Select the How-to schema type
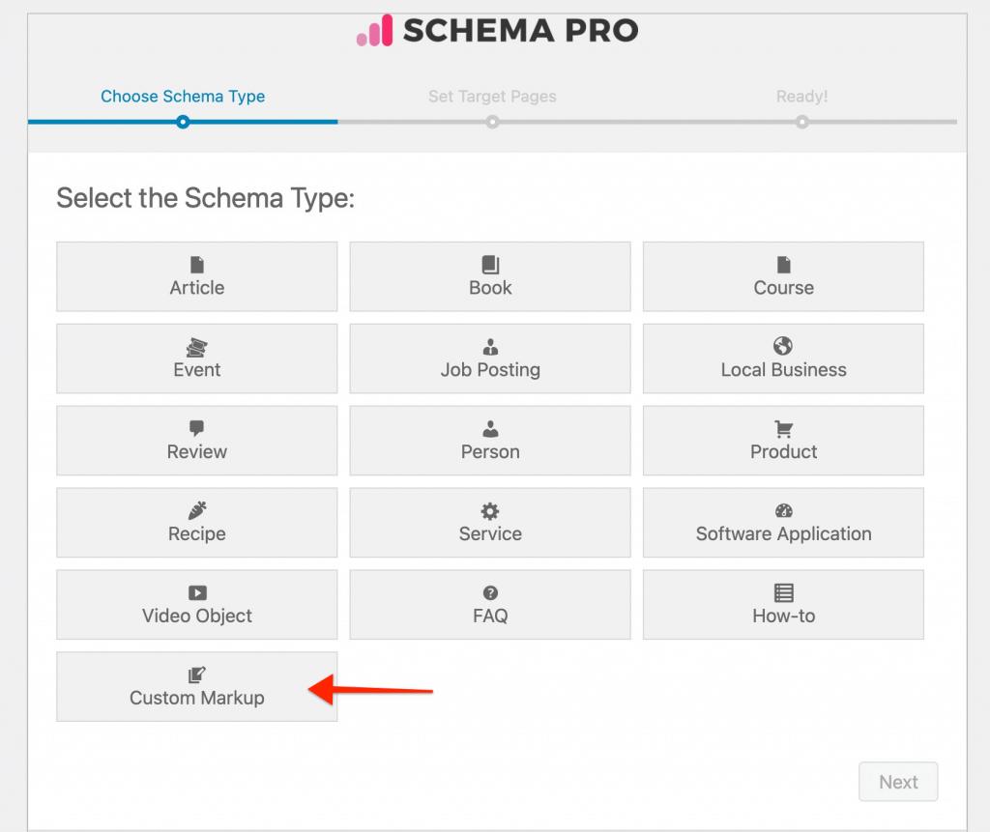The width and height of the screenshot is (990, 832). (783, 605)
